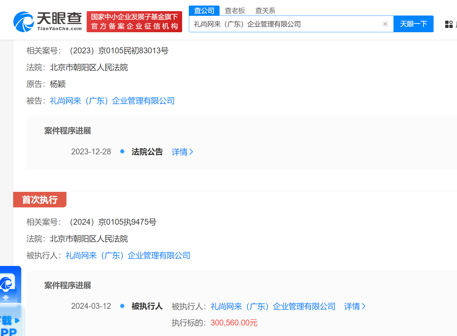Click the blue dot beside 被执行人 event
The height and width of the screenshot is (336, 457).
coord(122,306)
